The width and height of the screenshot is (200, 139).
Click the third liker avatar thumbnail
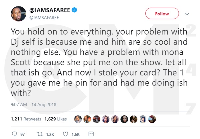tap(97, 119)
